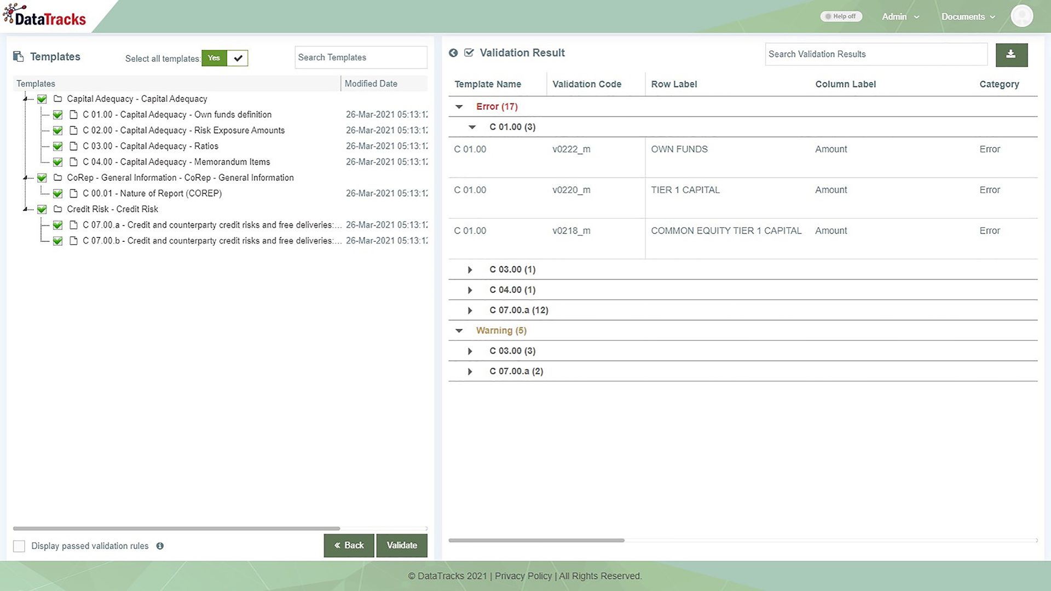Expand the C 07.00.a (2) warning group

[470, 372]
